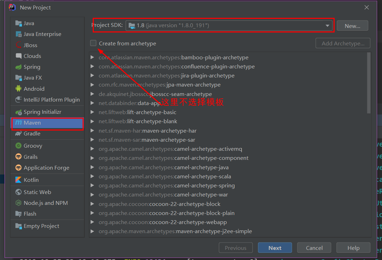Open the Project SDK dropdown arrow
382x260 pixels.
(327, 25)
